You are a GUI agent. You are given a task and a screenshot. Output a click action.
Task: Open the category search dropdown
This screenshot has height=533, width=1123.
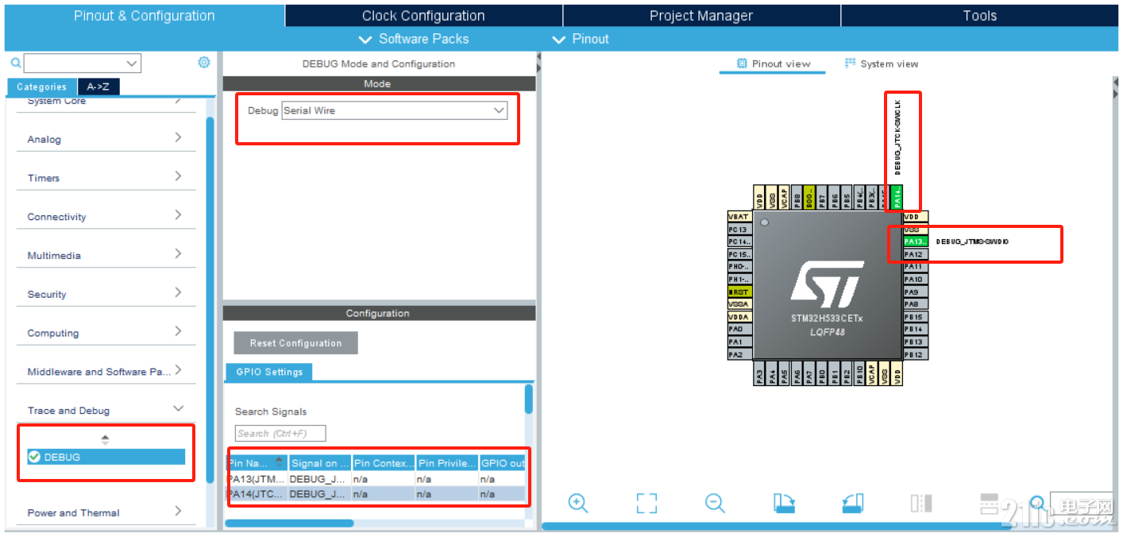(132, 64)
